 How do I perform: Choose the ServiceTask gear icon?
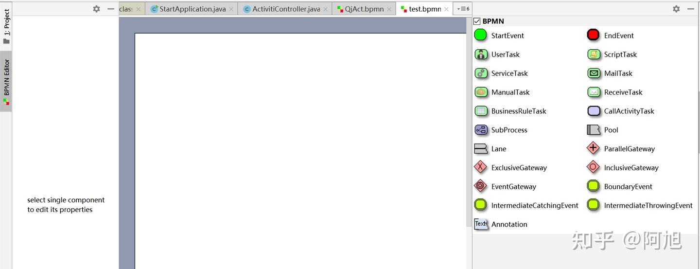(x=481, y=73)
